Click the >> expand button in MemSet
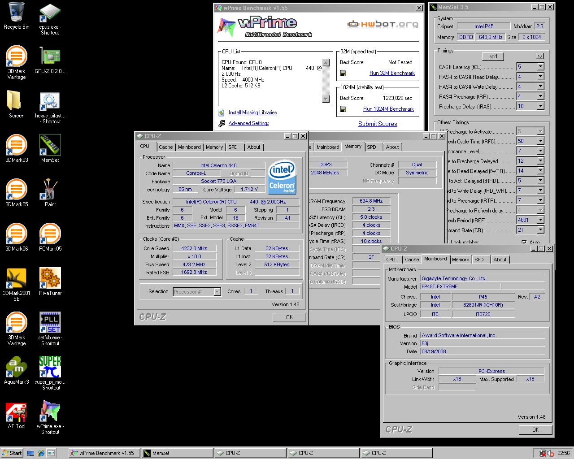 pos(540,56)
